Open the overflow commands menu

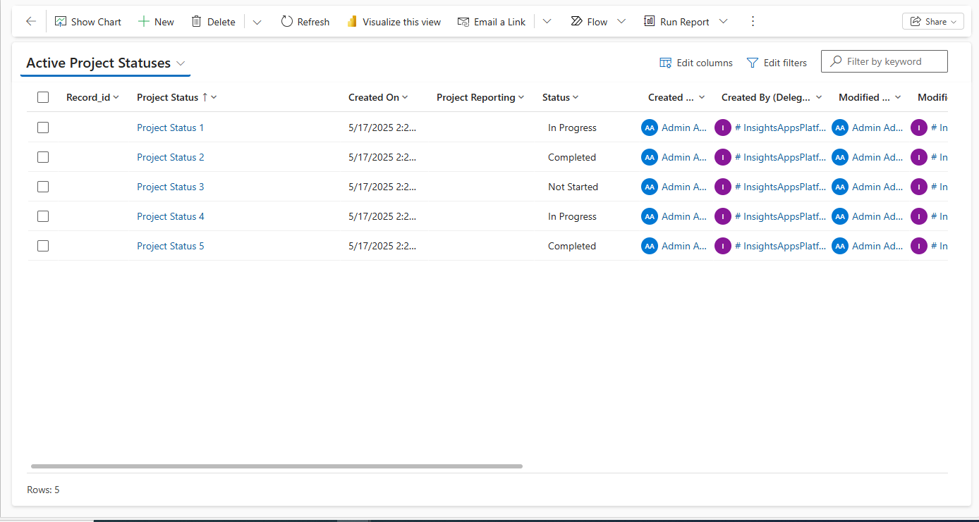coord(753,21)
